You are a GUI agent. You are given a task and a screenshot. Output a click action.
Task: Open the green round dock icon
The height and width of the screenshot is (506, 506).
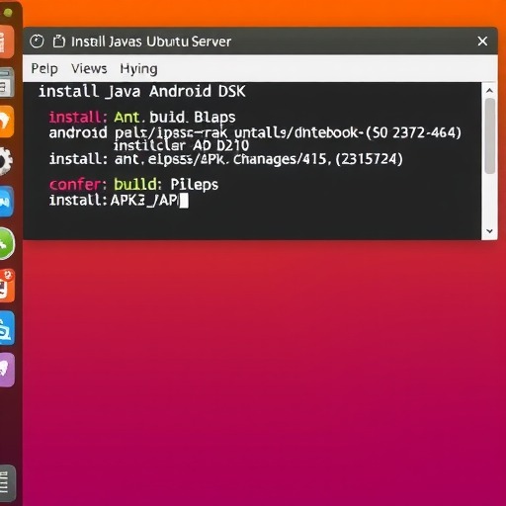click(6, 244)
